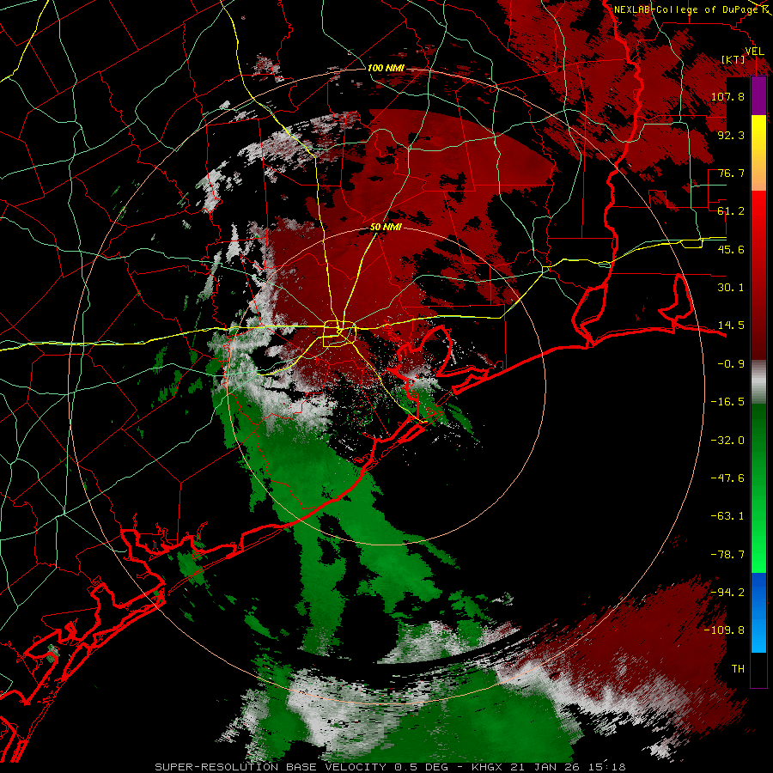The width and height of the screenshot is (773, 773).
Task: Select the -94.2 legend value
Action: pos(727,592)
